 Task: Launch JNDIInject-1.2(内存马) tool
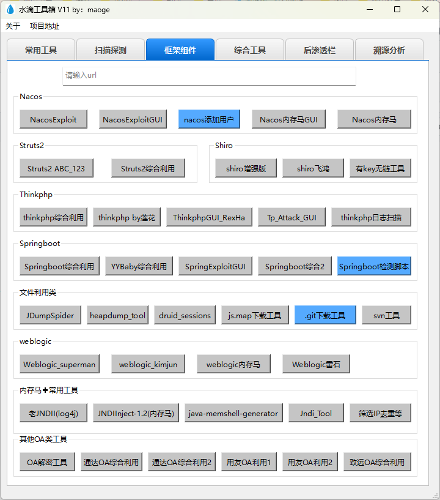pyautogui.click(x=136, y=413)
